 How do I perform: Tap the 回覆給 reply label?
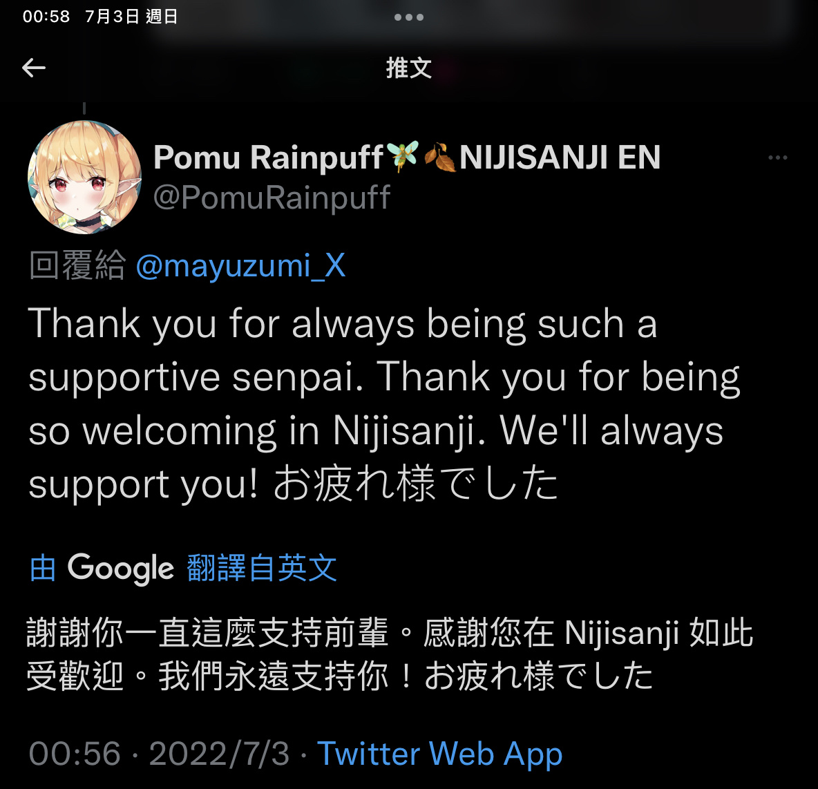77,265
